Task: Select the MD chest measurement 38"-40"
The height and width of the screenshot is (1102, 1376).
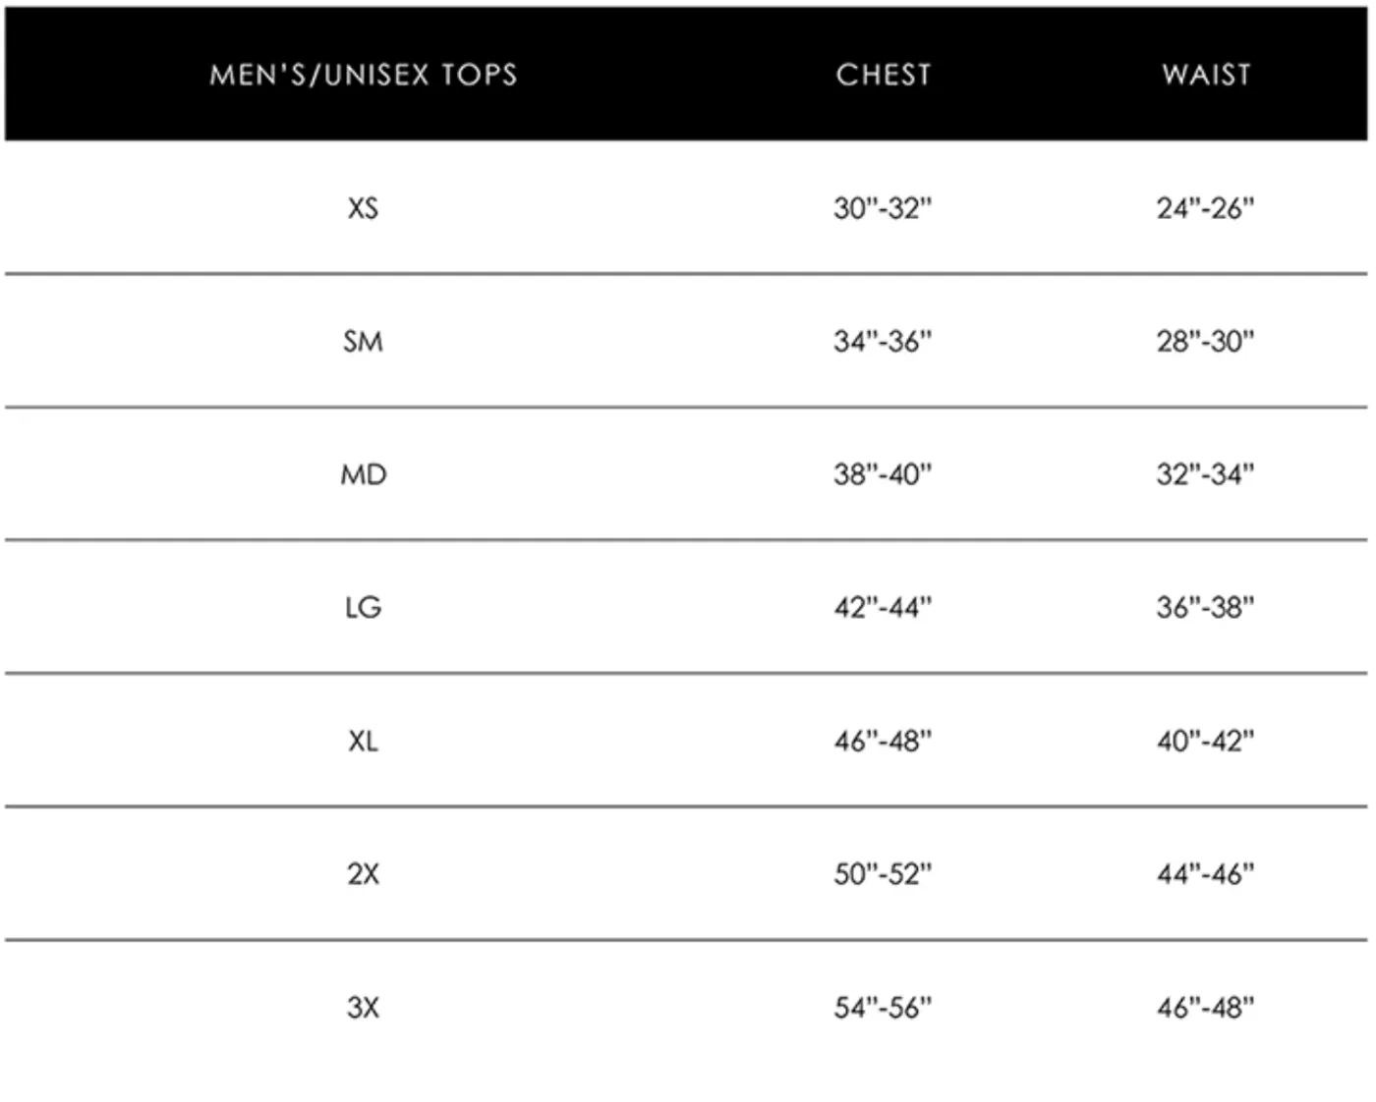Action: click(x=883, y=474)
